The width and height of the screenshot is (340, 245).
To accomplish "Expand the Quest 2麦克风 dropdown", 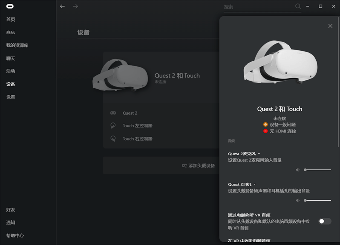I will [x=259, y=154].
